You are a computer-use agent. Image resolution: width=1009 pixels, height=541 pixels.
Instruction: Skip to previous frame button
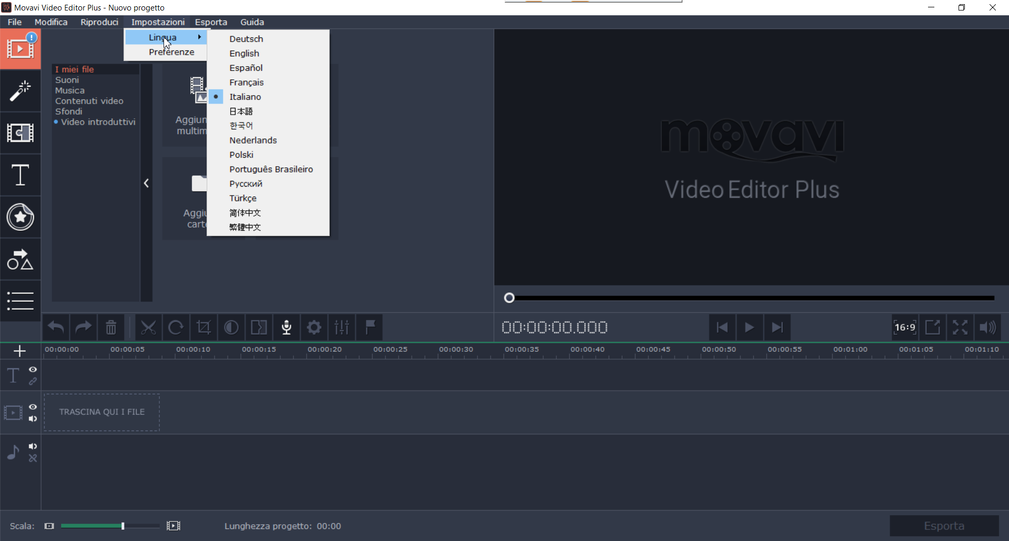[x=722, y=328]
